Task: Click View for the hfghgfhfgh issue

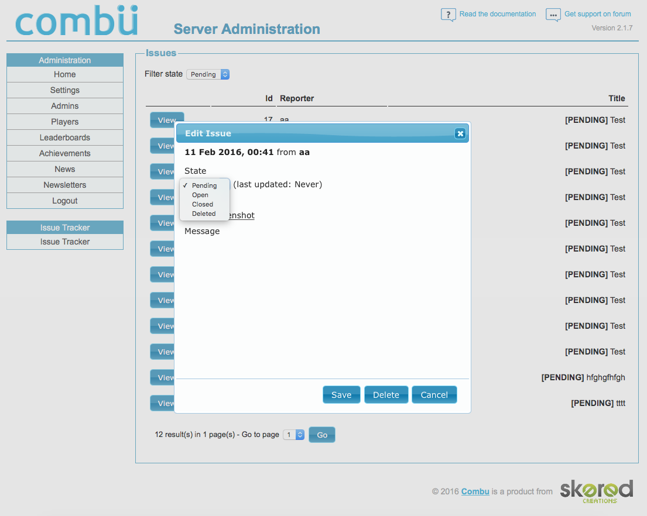Action: click(162, 377)
